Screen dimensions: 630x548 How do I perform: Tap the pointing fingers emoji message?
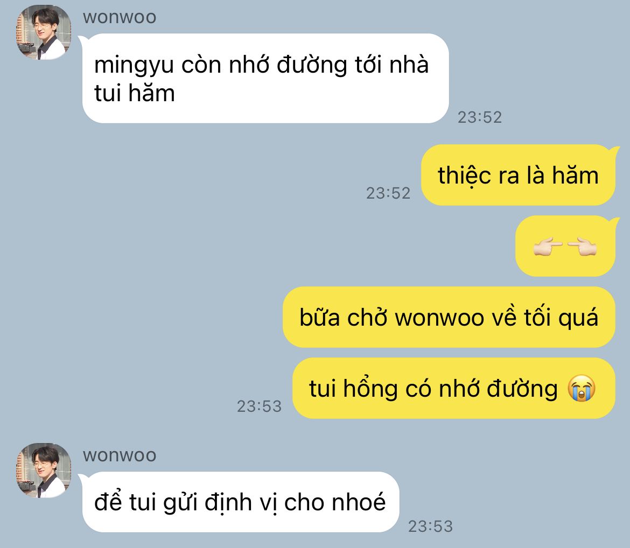[x=565, y=246]
